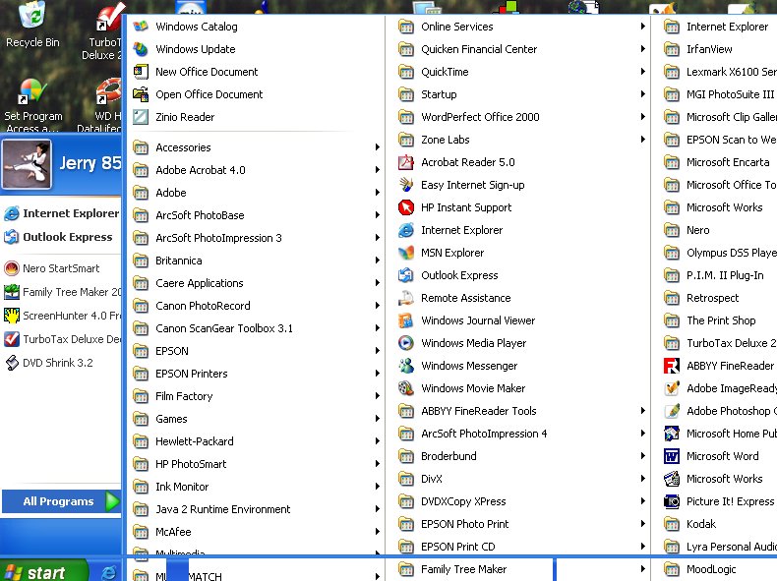The width and height of the screenshot is (777, 581).
Task: Open Windows Update entry
Action: 184,49
